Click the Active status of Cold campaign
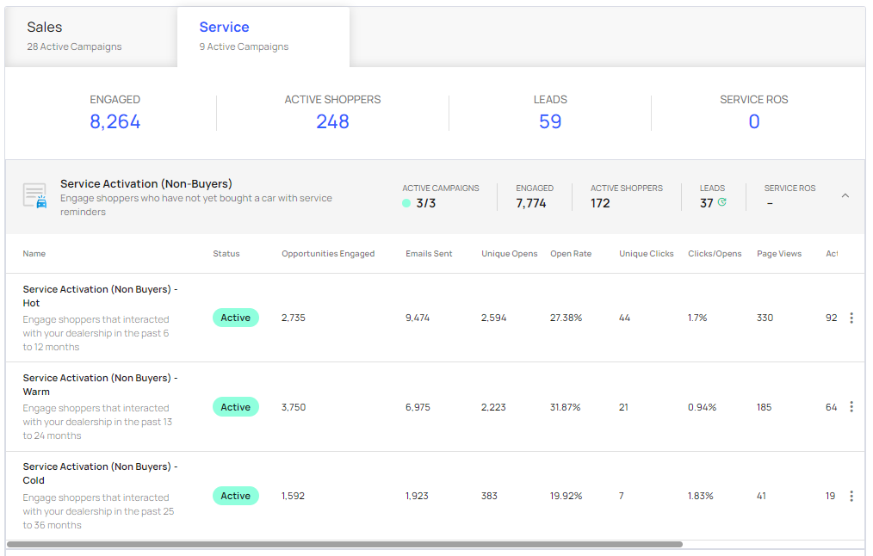 tap(235, 496)
